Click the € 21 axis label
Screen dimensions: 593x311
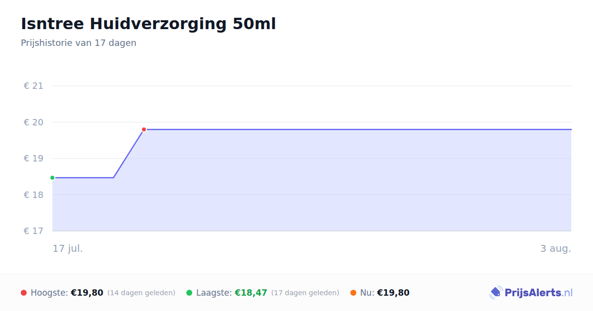pyautogui.click(x=34, y=86)
